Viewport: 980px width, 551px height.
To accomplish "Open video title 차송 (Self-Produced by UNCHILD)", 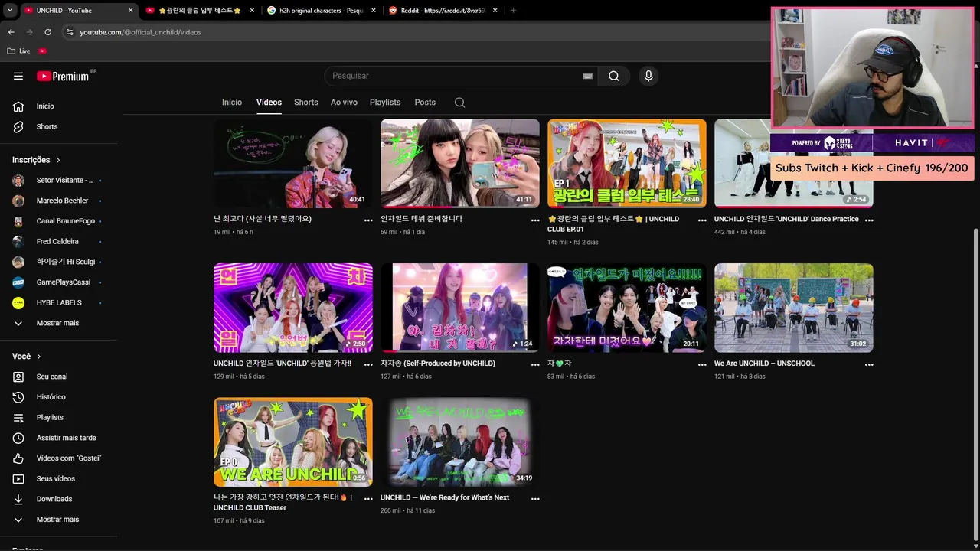I will click(x=438, y=364).
